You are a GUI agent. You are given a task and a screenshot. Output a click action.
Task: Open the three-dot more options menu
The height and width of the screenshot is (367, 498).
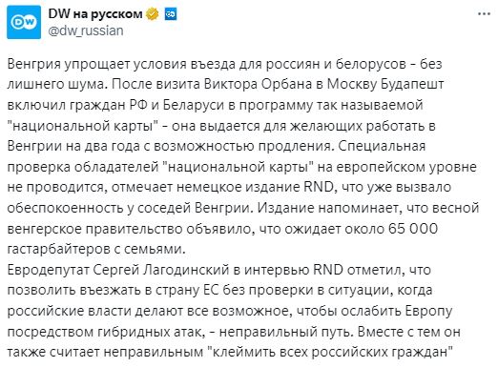[x=485, y=14]
